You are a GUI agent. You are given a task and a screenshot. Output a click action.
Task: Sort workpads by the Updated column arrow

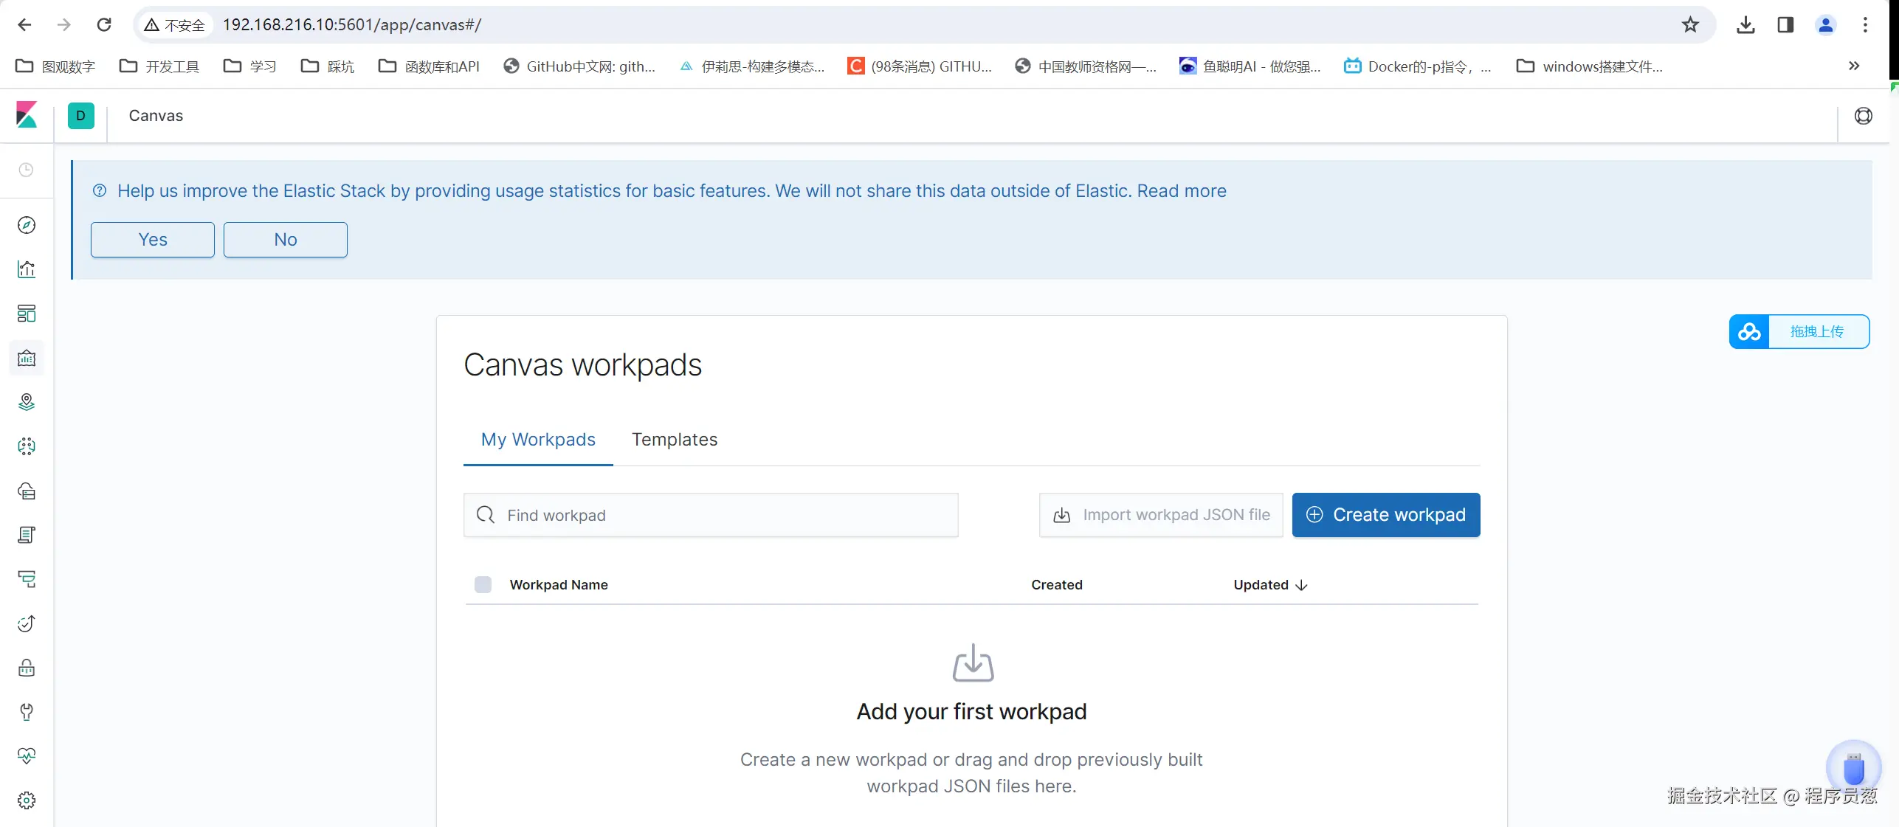(1301, 585)
